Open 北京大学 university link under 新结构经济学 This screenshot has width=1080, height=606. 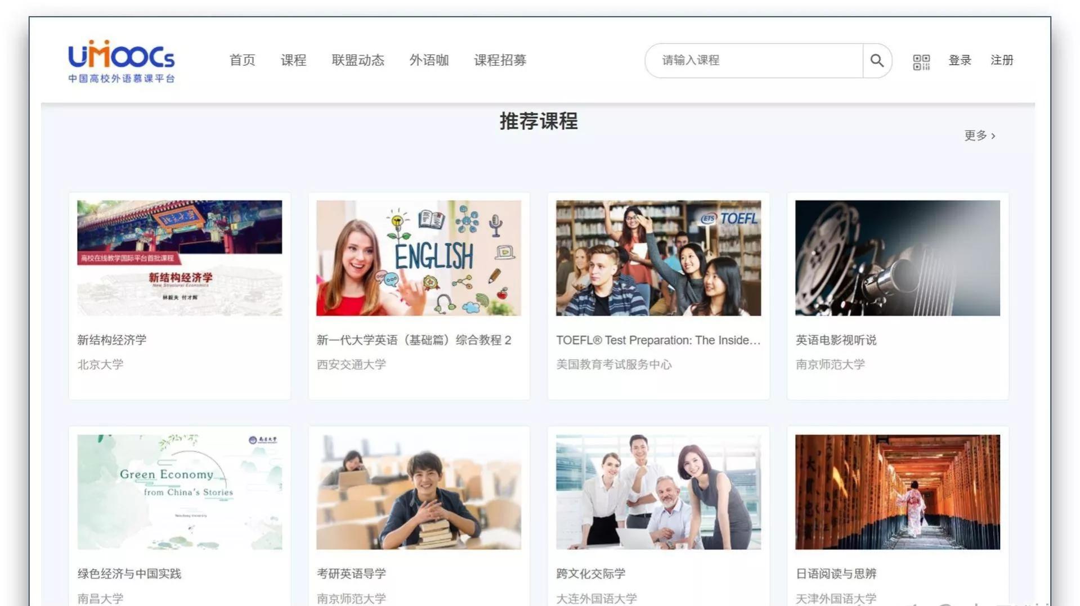pos(100,364)
